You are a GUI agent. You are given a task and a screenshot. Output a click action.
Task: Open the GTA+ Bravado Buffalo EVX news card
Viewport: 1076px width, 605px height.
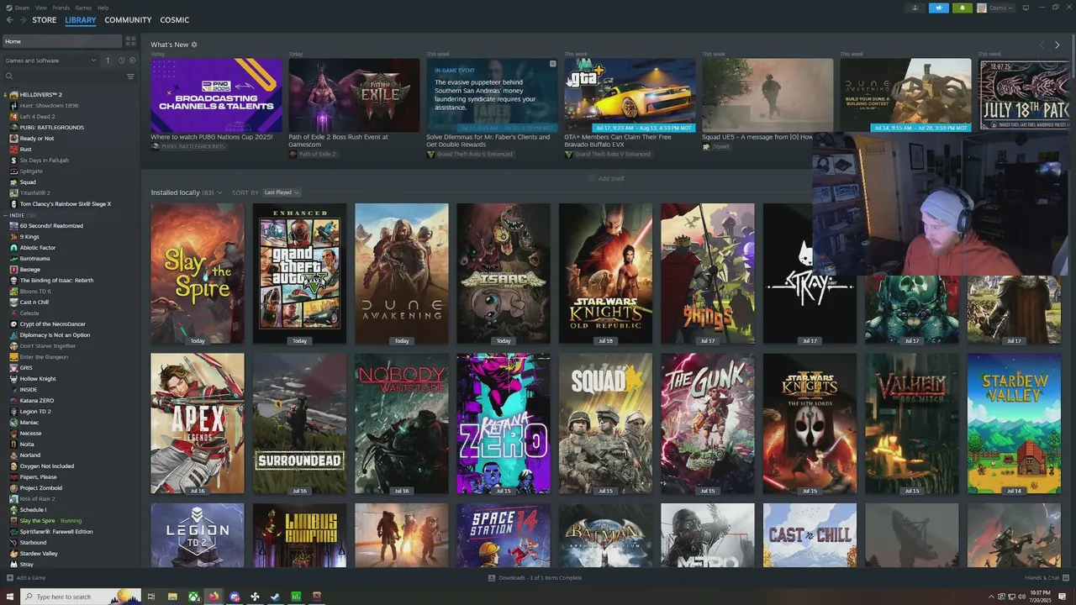630,95
